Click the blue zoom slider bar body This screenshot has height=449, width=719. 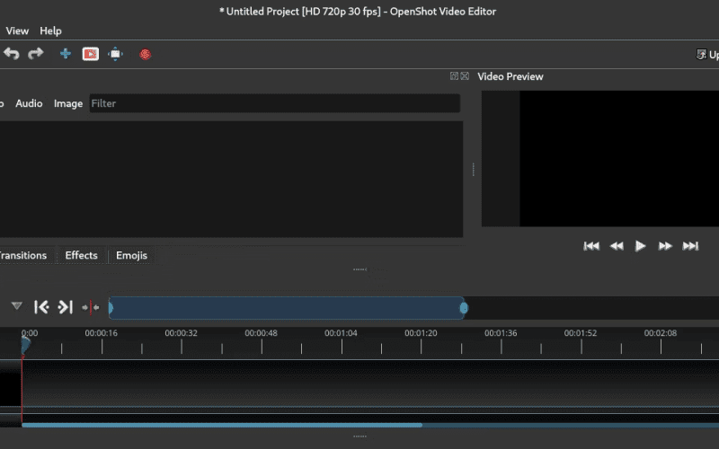(287, 308)
